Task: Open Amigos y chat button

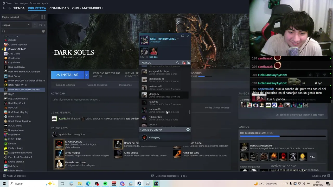Action: (x=322, y=176)
